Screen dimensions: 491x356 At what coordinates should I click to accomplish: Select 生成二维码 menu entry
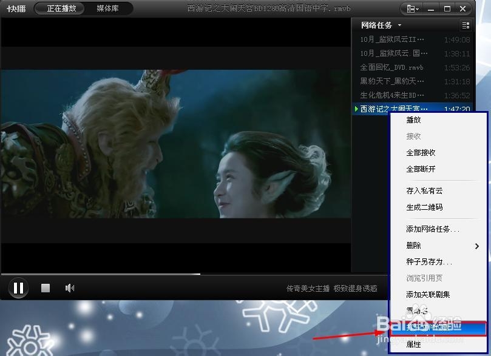(x=438, y=207)
